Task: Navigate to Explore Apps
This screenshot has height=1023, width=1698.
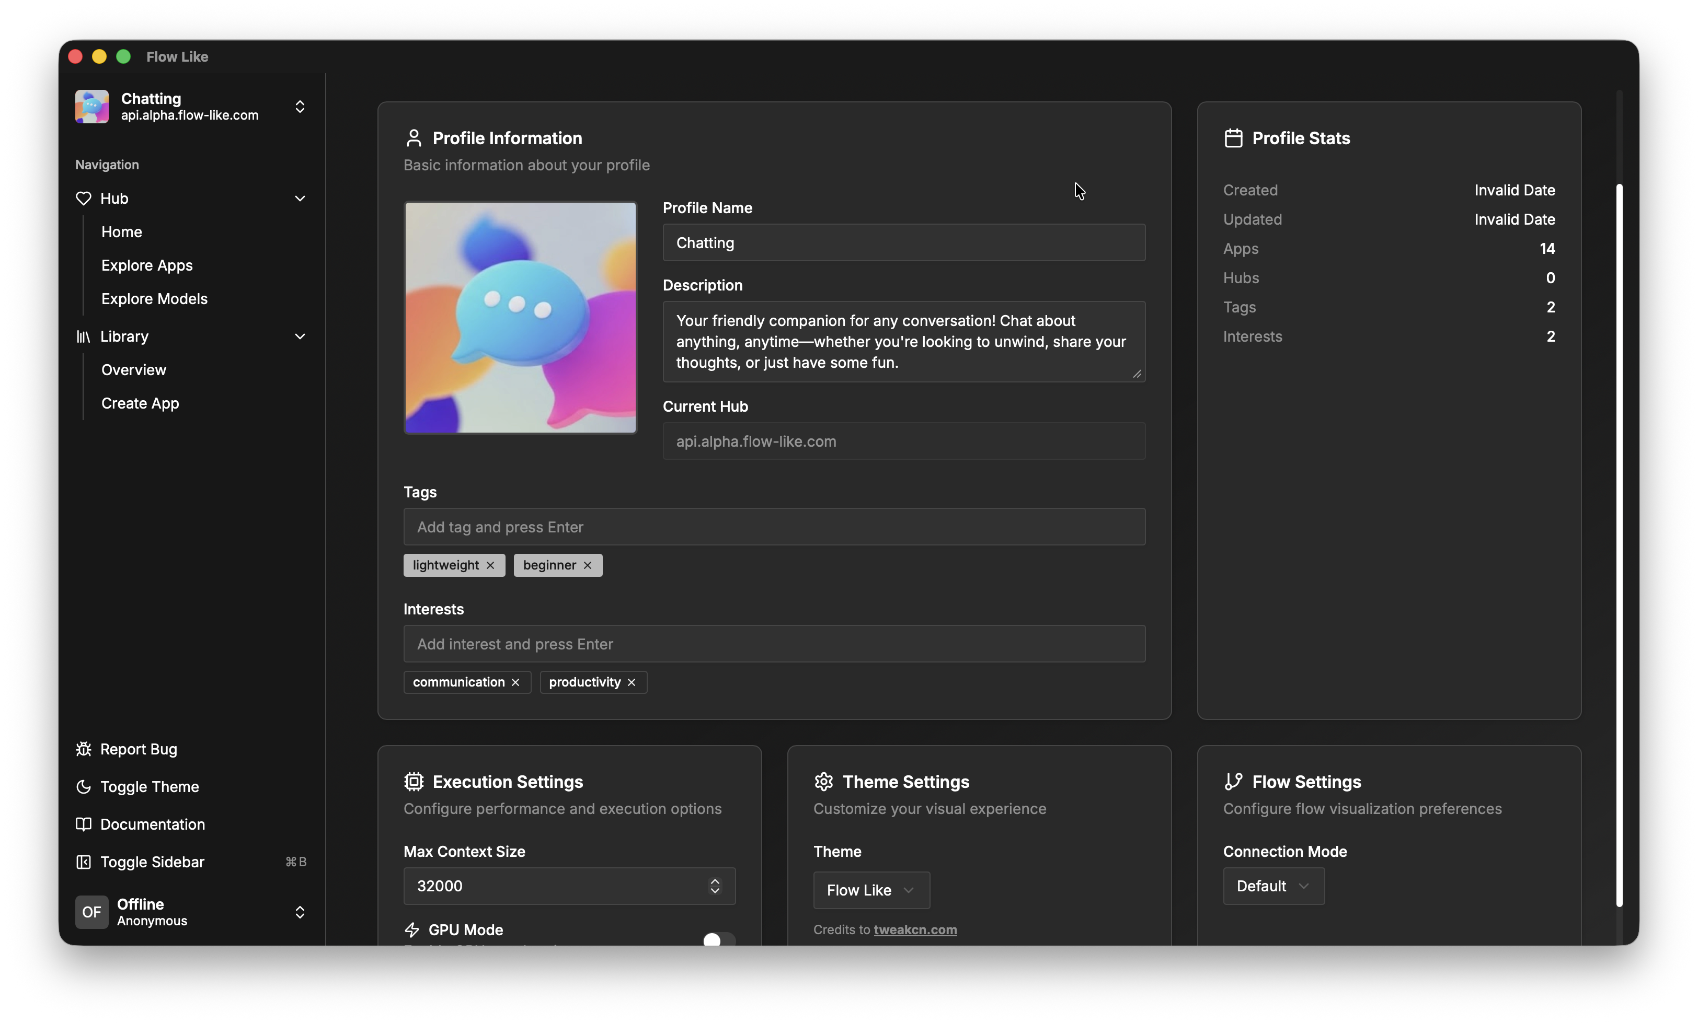Action: (146, 265)
